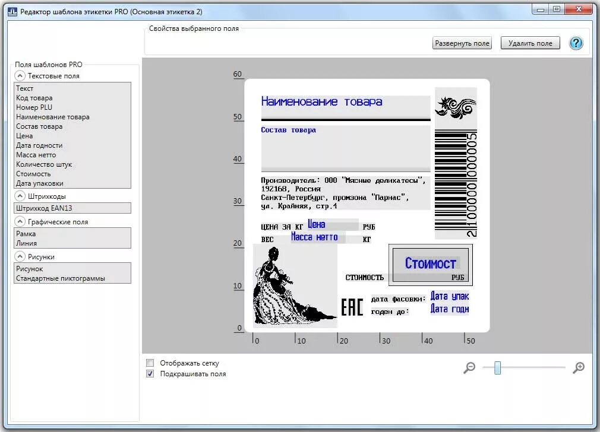Screen dimensions: 600x432
Task: Click the zoom in magnifier icon
Action: (x=579, y=368)
